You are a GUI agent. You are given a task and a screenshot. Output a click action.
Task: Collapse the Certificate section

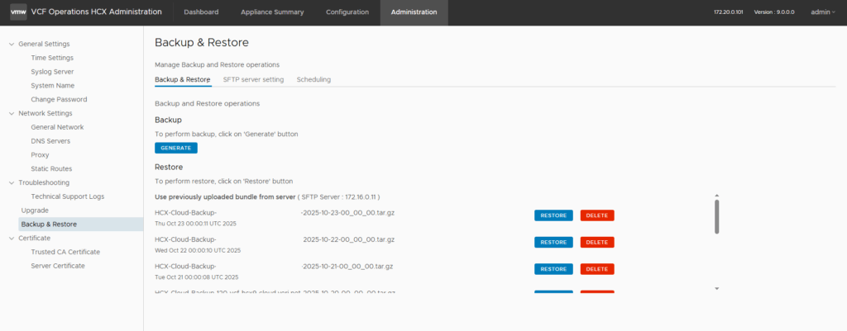11,238
